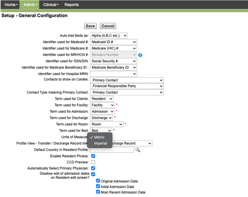This screenshot has width=248, height=197.
Task: Uncheck Enable Resident Photos
Action: coord(93,156)
